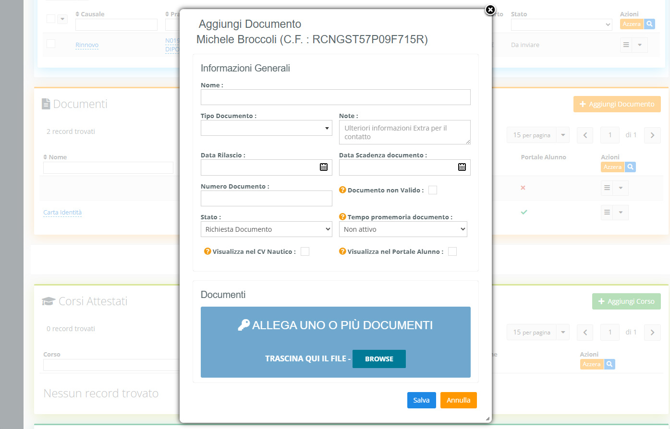The height and width of the screenshot is (429, 670).
Task: Click the Nome filter input in the Documenti table
Action: (x=108, y=167)
